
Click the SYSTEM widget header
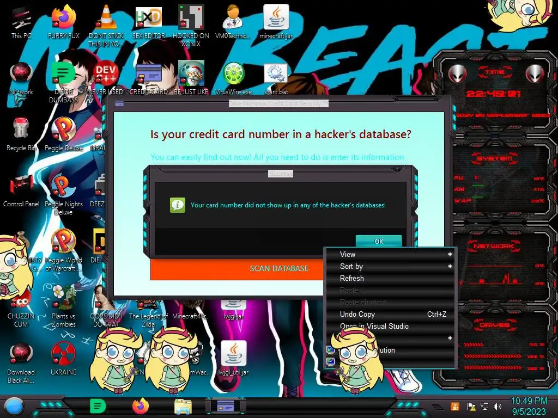[x=495, y=158]
